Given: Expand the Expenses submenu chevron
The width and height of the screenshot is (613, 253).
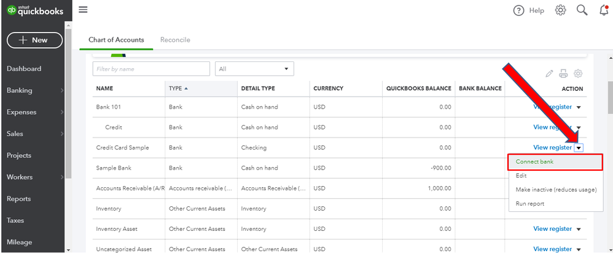Looking at the screenshot, I should (x=62, y=112).
